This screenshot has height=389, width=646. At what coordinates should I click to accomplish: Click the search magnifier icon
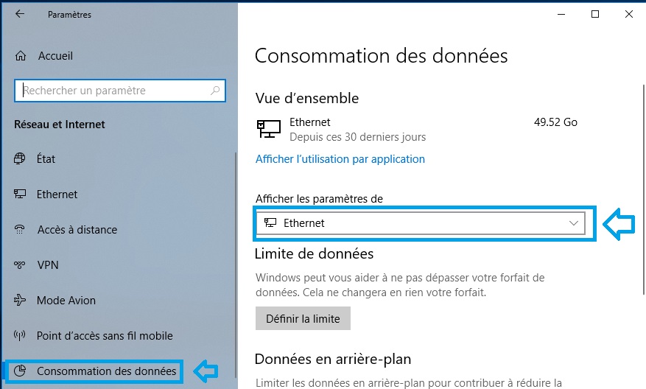215,91
